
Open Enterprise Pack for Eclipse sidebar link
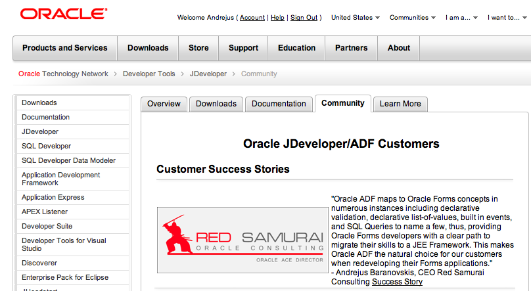[72, 277]
